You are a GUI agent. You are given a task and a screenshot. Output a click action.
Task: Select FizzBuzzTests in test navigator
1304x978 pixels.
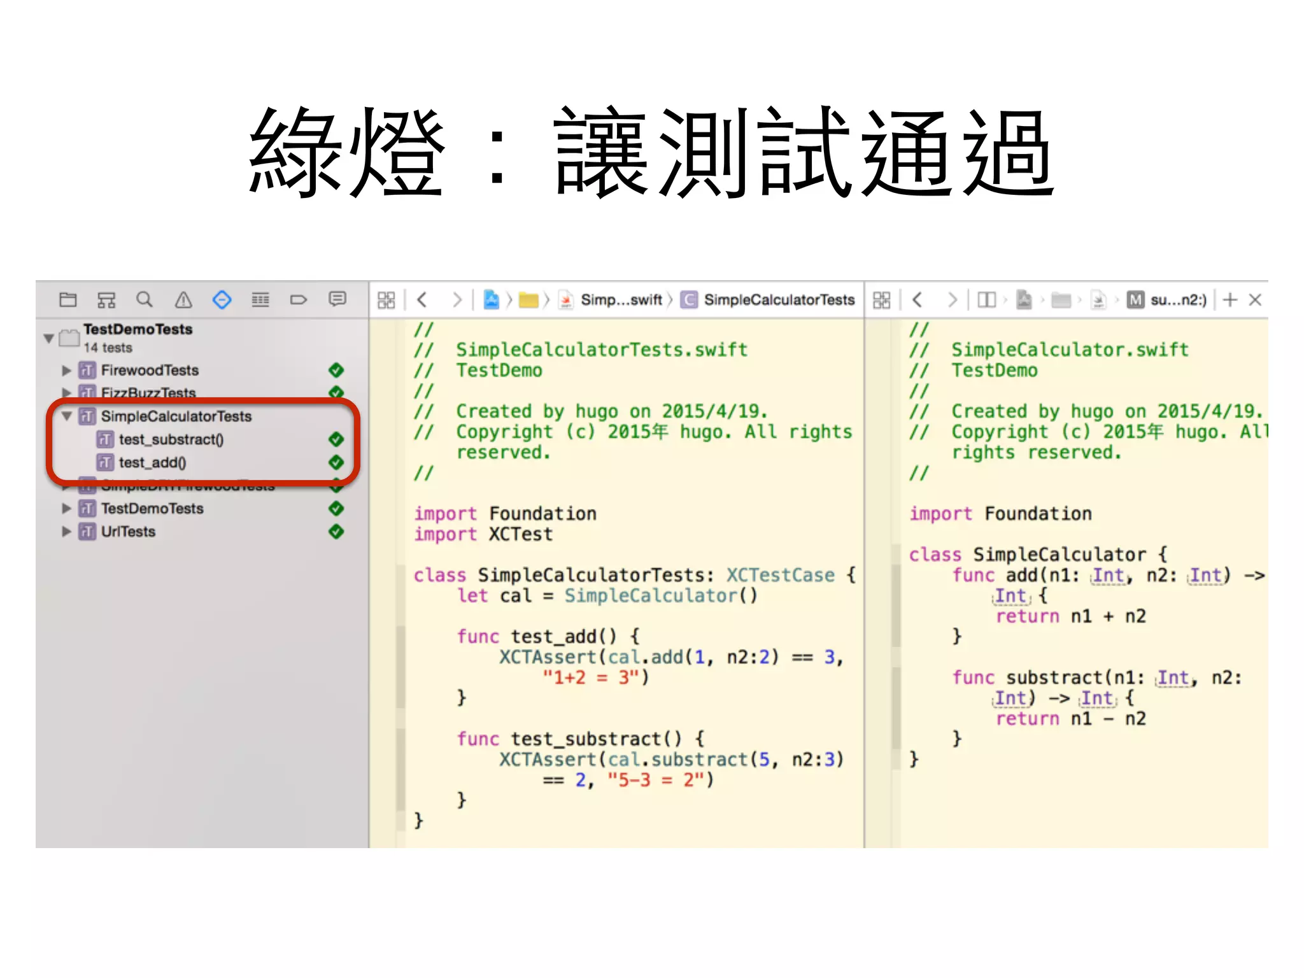click(148, 392)
